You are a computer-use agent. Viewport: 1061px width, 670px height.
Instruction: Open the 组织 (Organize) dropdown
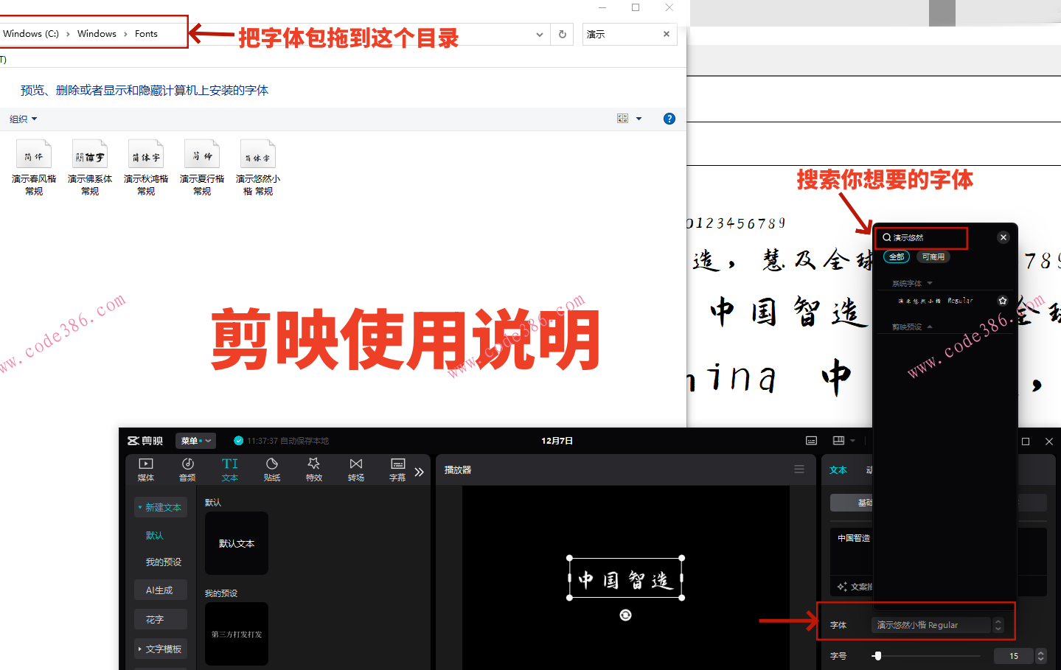pyautogui.click(x=23, y=119)
